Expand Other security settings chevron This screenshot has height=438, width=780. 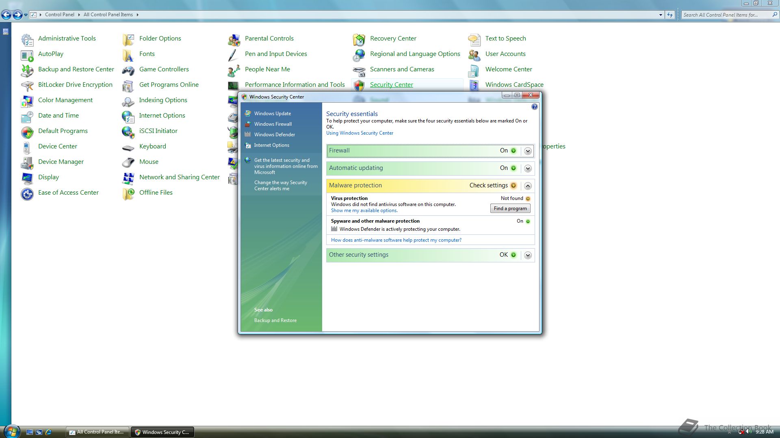528,255
